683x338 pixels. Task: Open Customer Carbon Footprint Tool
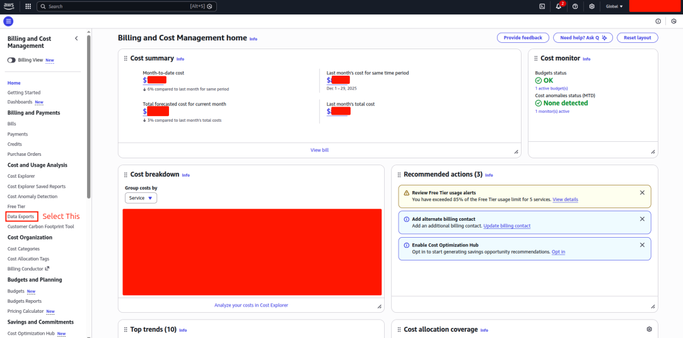click(40, 226)
